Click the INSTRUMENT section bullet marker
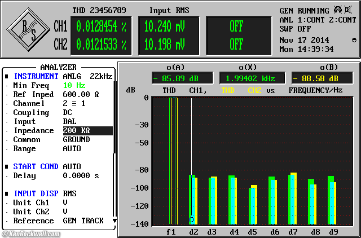 point(7,76)
